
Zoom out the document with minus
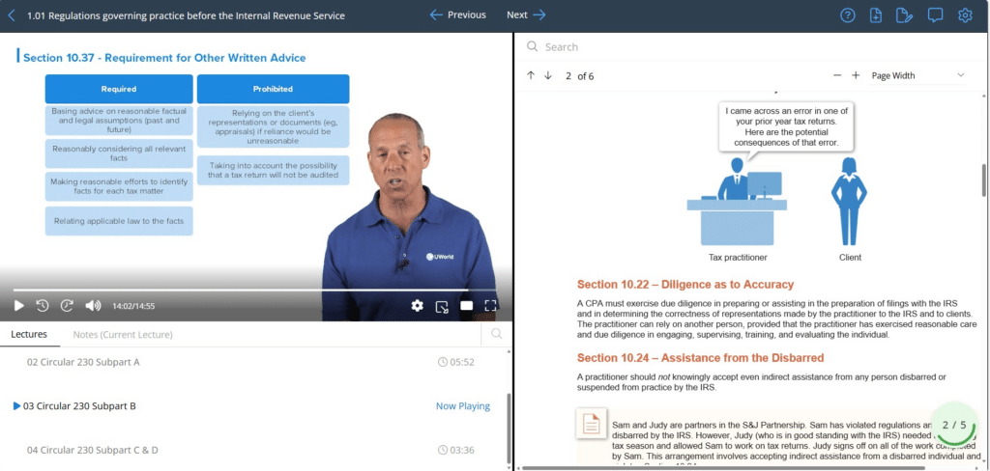837,75
